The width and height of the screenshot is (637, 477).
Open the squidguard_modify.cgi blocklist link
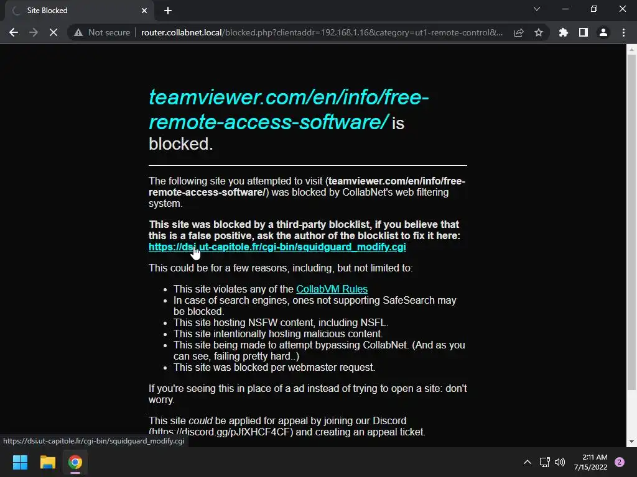click(x=277, y=247)
